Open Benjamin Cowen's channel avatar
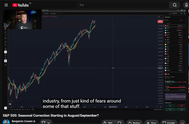 tap(6, 122)
